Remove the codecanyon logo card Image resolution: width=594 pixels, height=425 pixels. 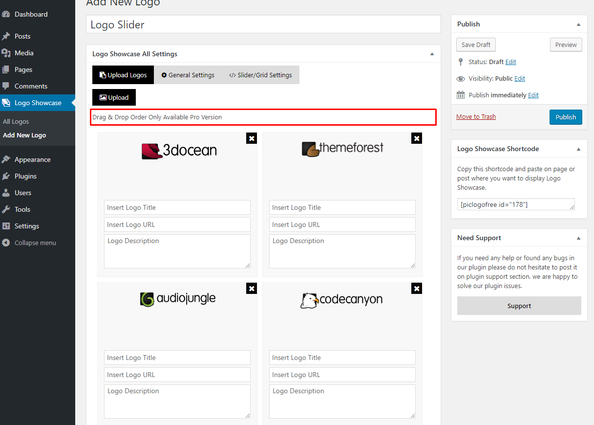tap(417, 289)
